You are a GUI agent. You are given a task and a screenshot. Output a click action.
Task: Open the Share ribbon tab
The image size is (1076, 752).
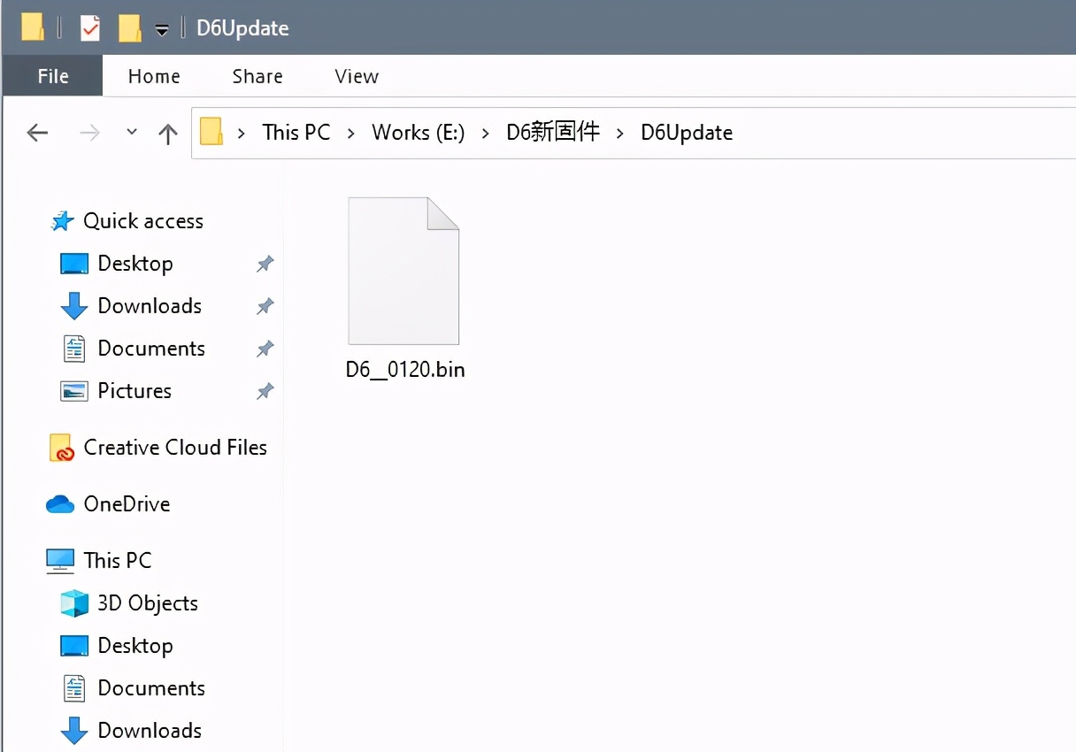[257, 76]
